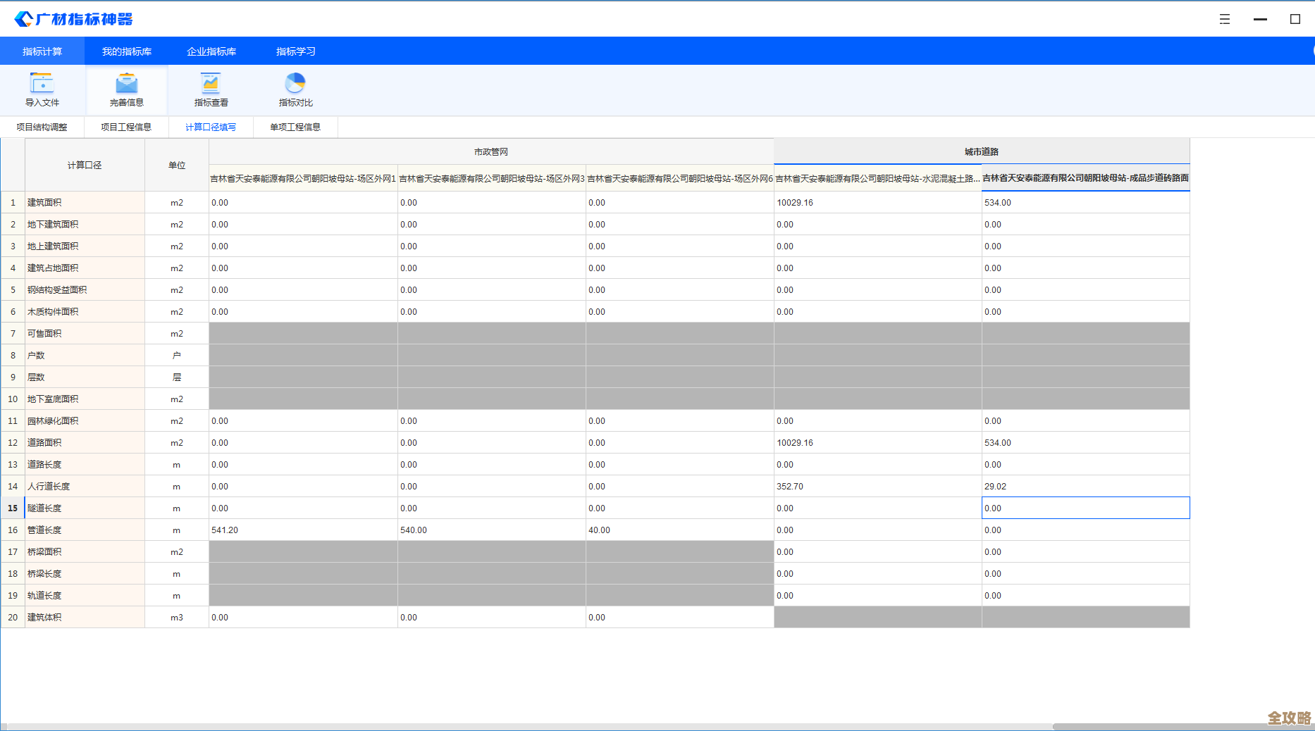The width and height of the screenshot is (1315, 731).
Task: Click the 人行道长度 cell showing 29.02
Action: (1085, 487)
